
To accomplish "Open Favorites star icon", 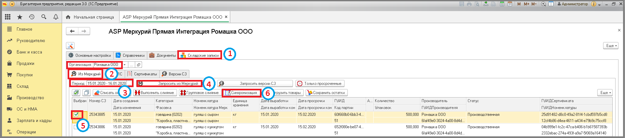I will 20,17.
